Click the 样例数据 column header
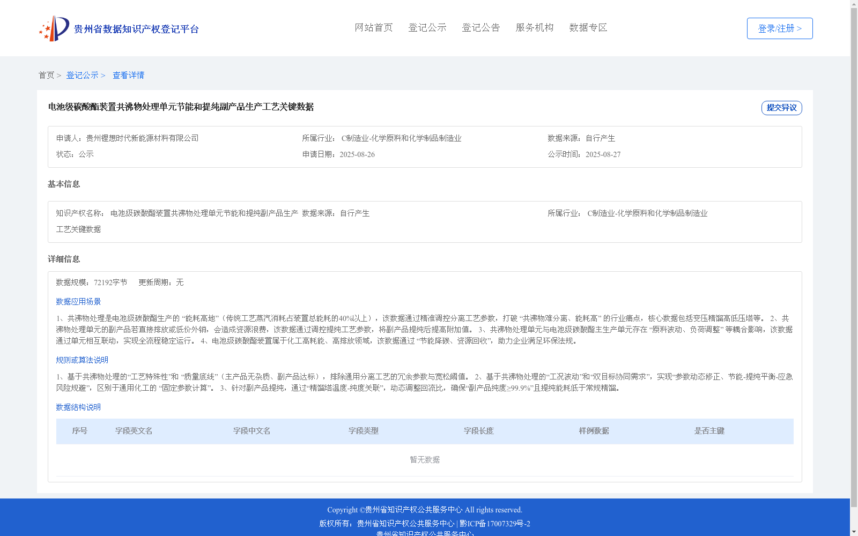858x536 pixels. tap(594, 431)
